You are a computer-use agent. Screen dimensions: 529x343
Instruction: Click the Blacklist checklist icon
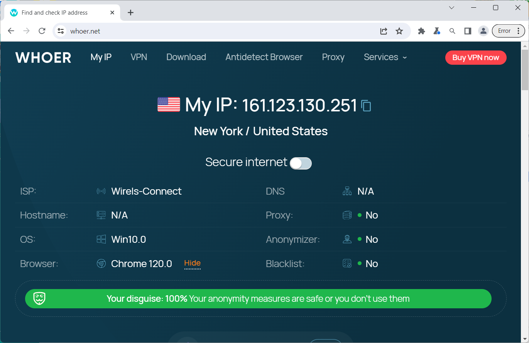[347, 264]
